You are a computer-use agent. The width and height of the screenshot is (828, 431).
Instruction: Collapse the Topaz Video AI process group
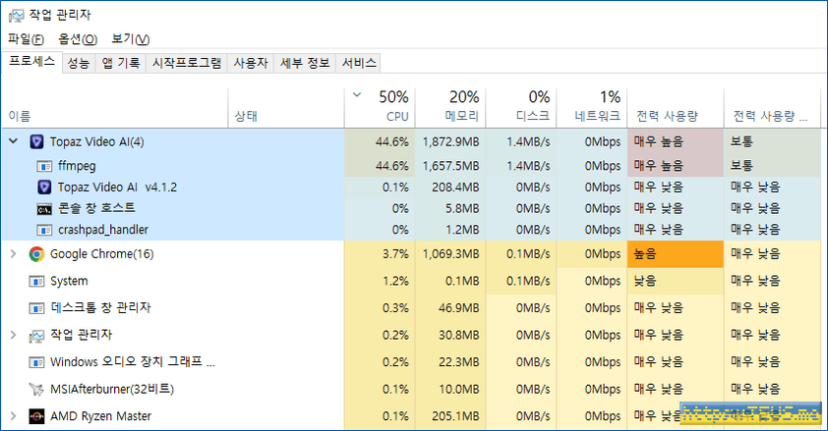pos(13,141)
